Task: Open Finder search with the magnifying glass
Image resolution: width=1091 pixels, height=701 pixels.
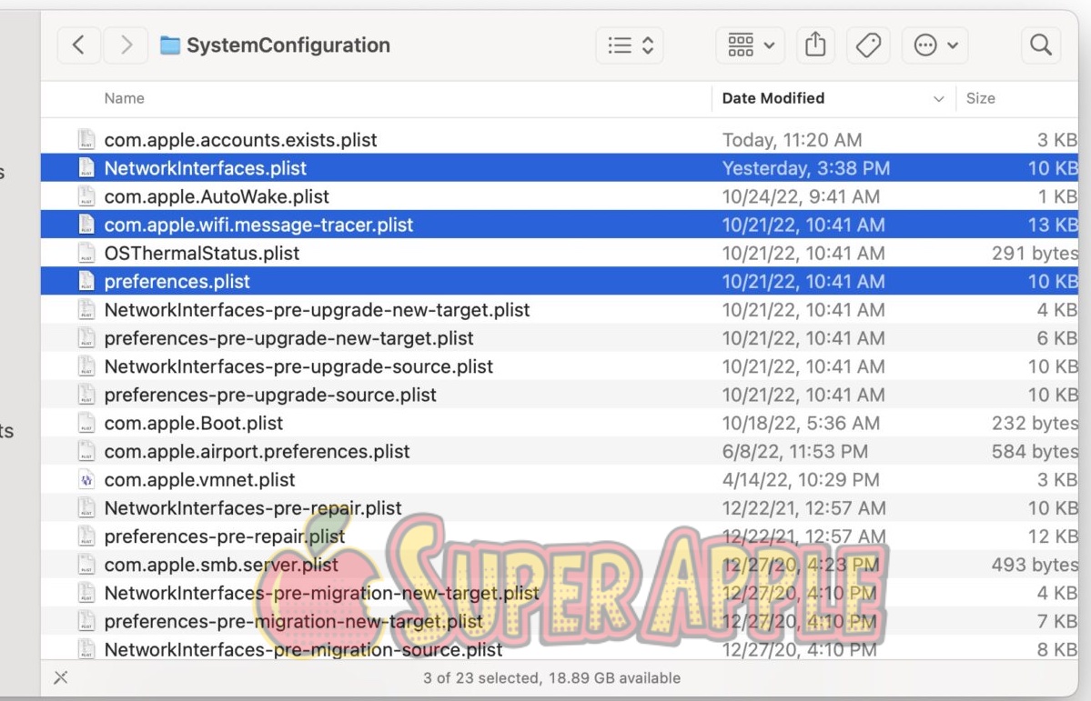Action: pyautogui.click(x=1040, y=45)
